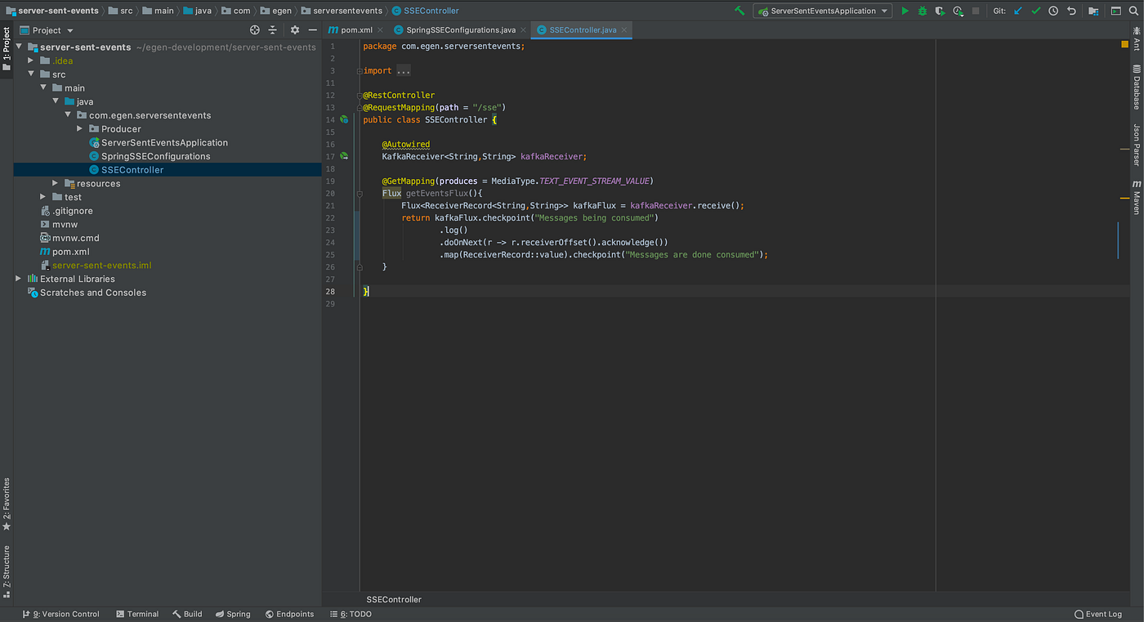
Task: Click autowired bean gutter icon line 17
Action: (344, 156)
